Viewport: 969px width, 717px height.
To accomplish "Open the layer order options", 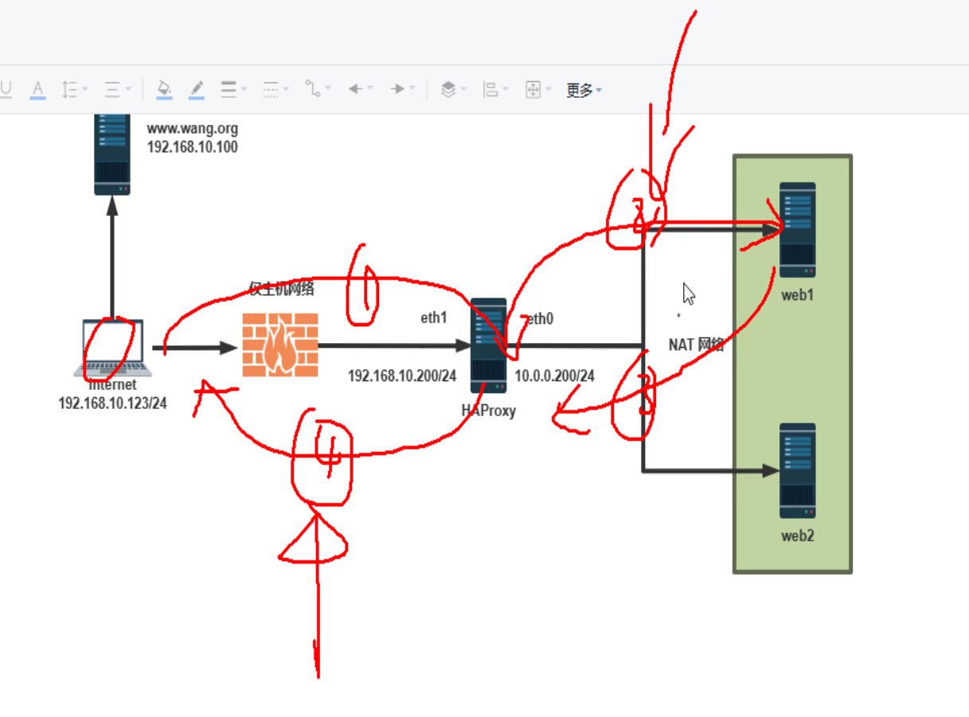I will (x=453, y=89).
